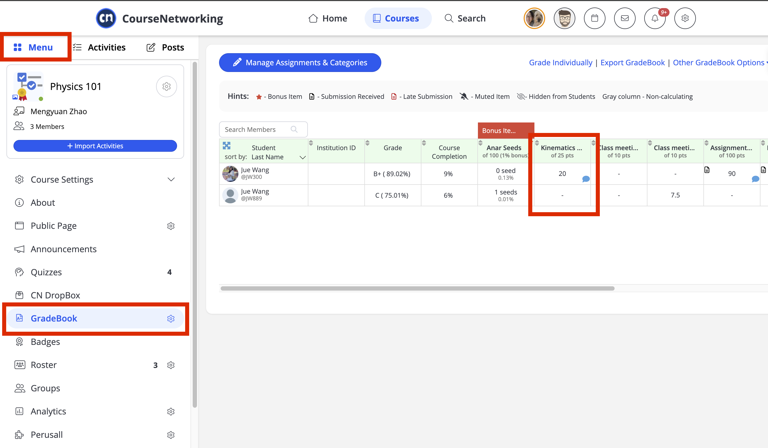Screen dimensions: 768x448
Task: Open Courses in the top navigation
Action: (x=398, y=19)
